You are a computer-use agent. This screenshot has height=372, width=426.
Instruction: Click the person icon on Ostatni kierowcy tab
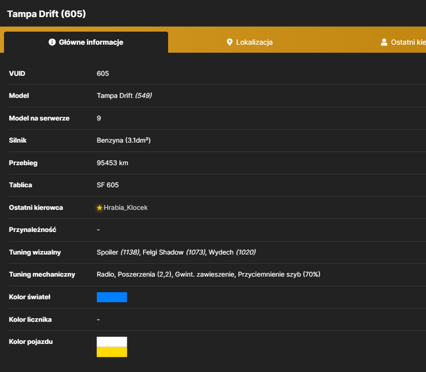384,42
